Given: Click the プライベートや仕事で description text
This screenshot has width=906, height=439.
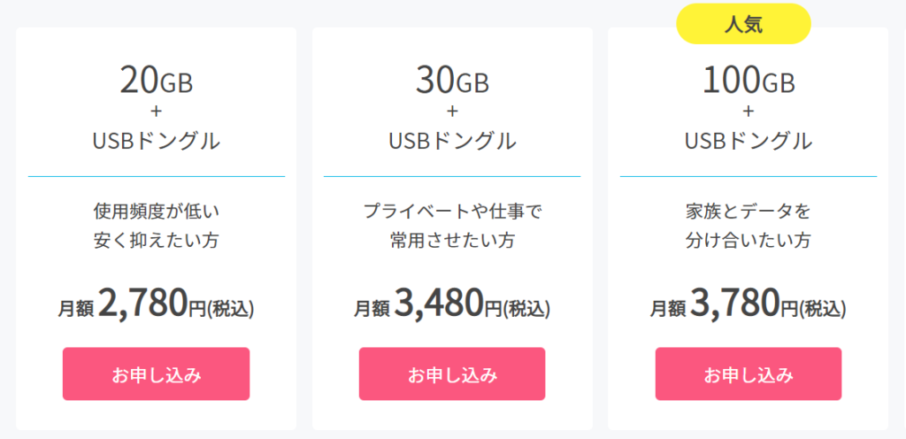Looking at the screenshot, I should pos(452,212).
